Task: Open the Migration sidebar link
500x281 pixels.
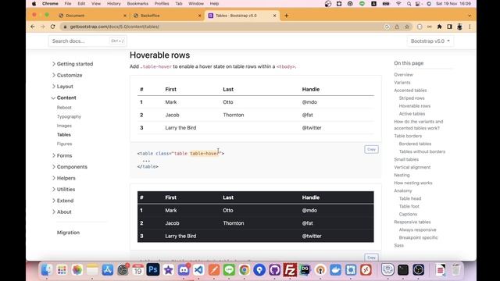Action: (68, 233)
